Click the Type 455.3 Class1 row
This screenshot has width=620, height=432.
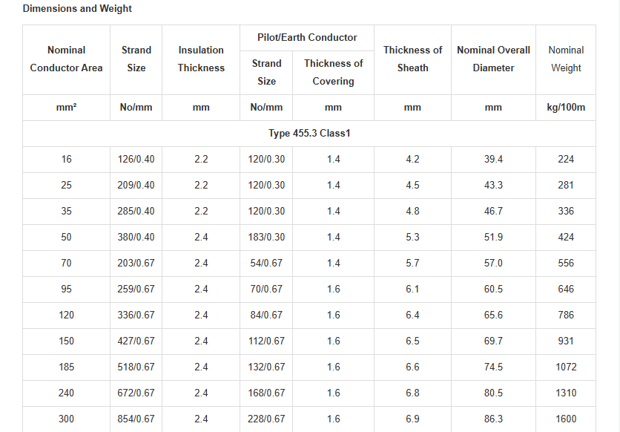click(x=309, y=134)
